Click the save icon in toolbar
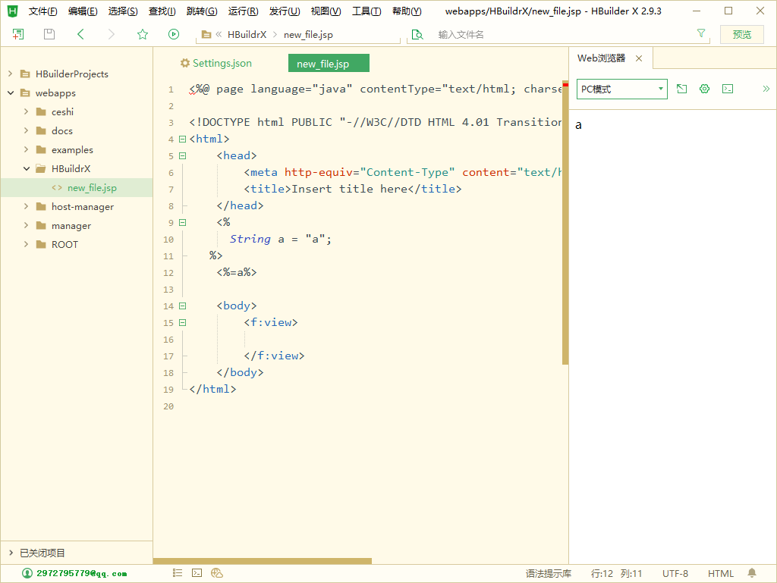 (x=49, y=34)
